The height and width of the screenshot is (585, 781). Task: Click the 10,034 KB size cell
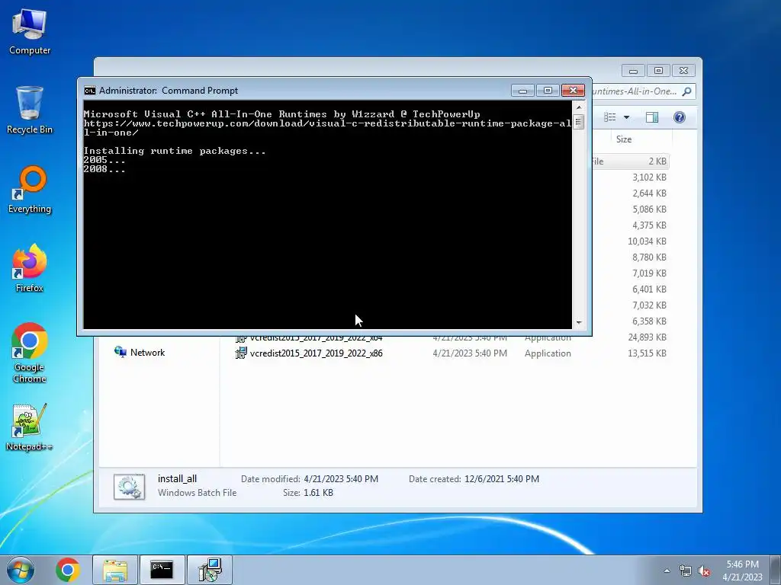coord(647,241)
